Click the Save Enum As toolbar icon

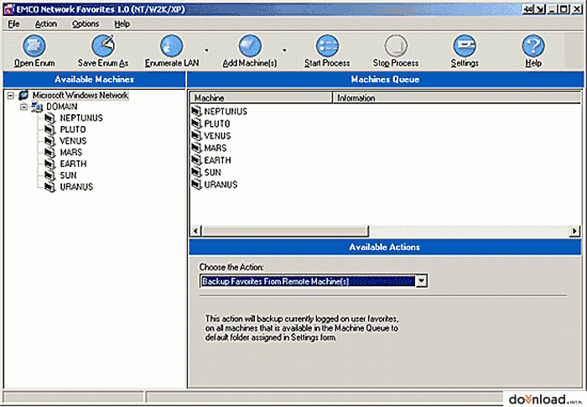click(x=103, y=46)
